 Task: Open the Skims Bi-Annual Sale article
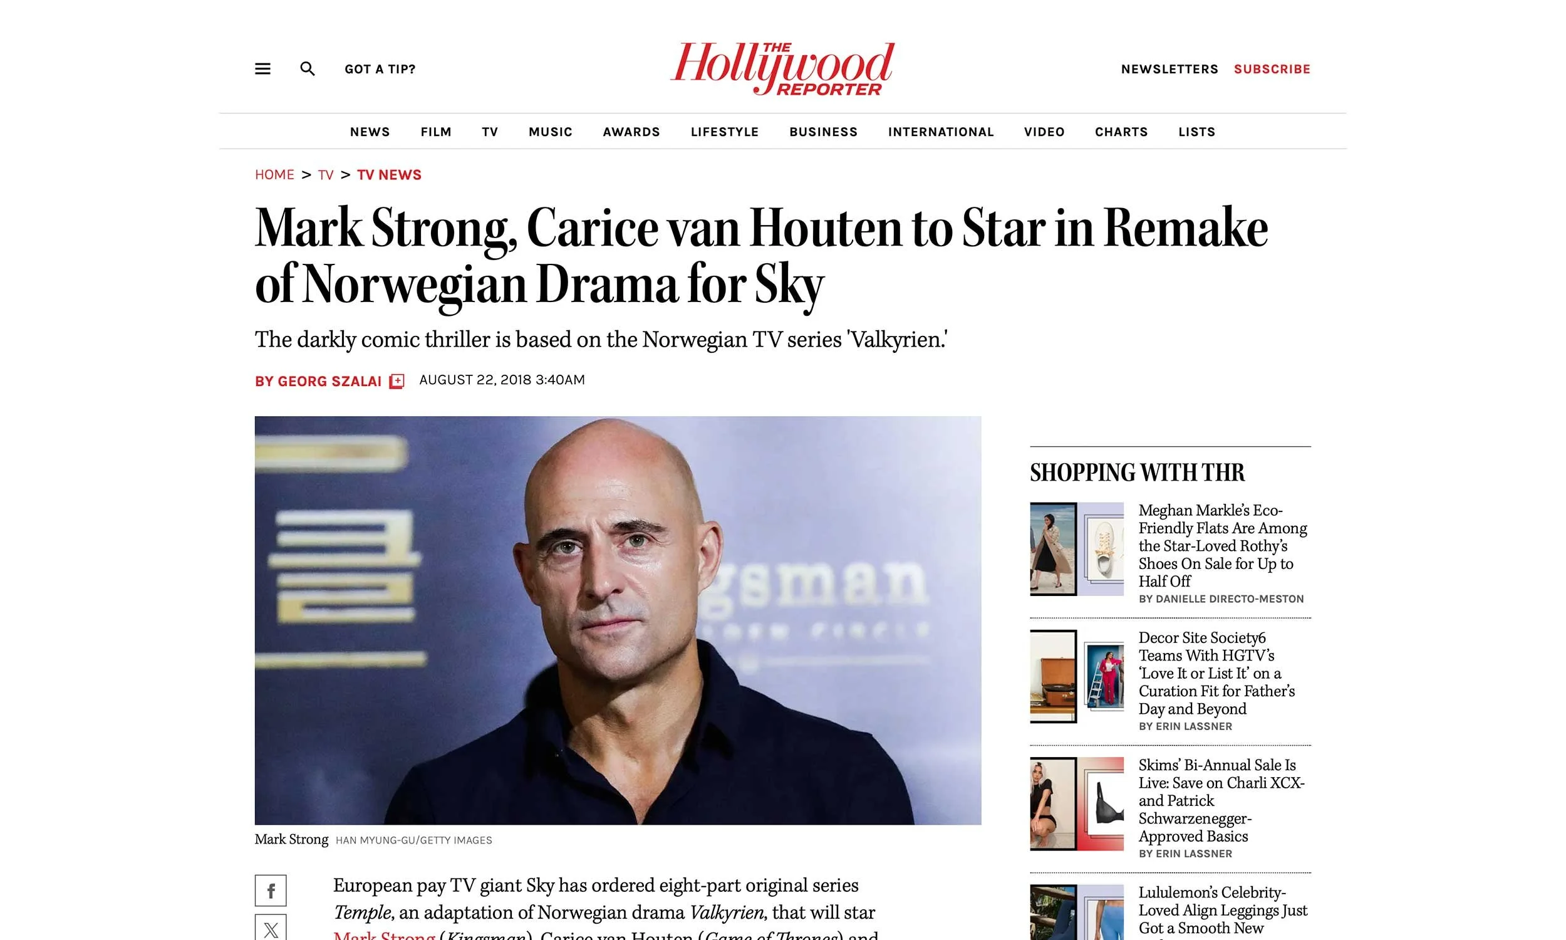[1221, 801]
